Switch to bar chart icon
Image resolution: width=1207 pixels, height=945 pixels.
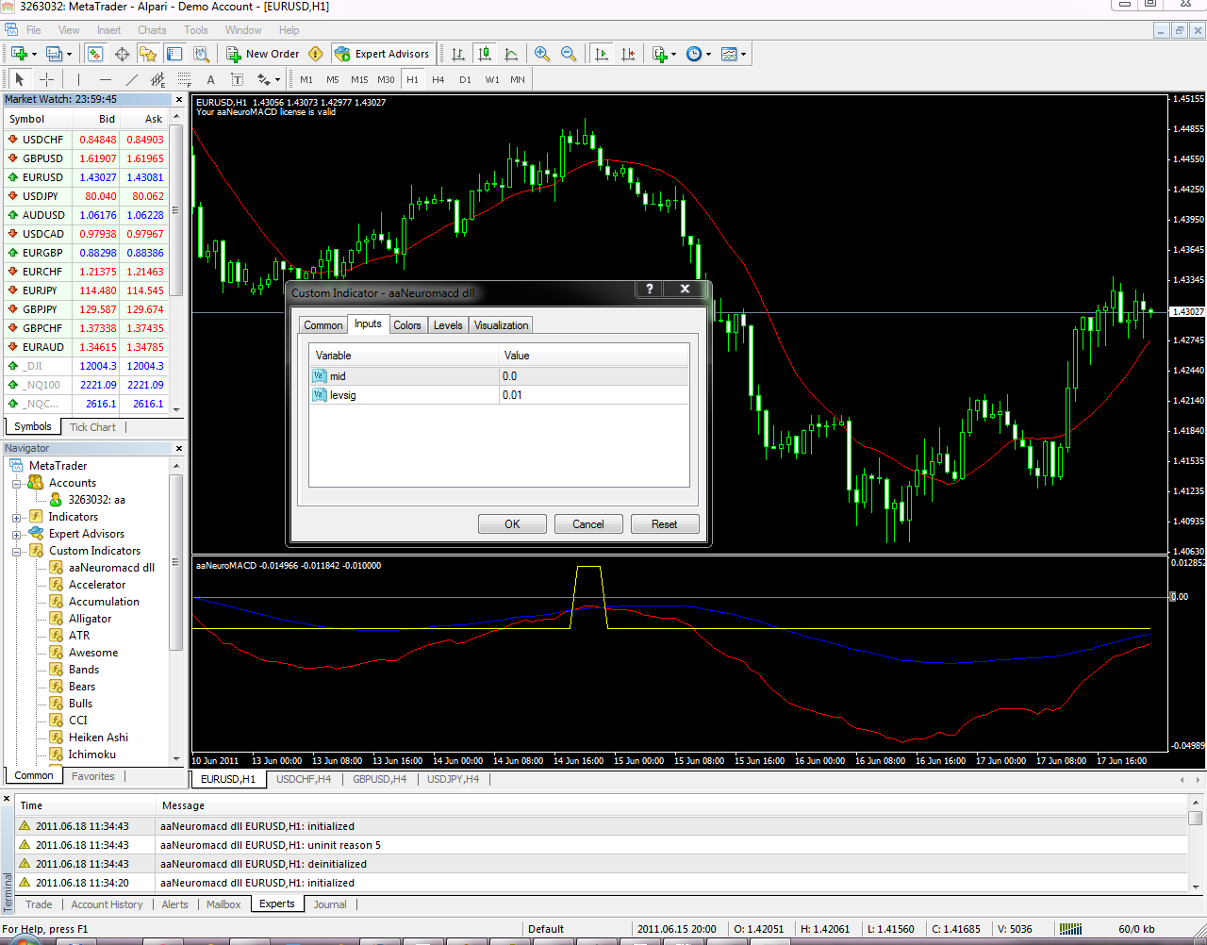click(458, 54)
